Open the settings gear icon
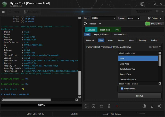This screenshot has width=165, height=117. [x=144, y=106]
